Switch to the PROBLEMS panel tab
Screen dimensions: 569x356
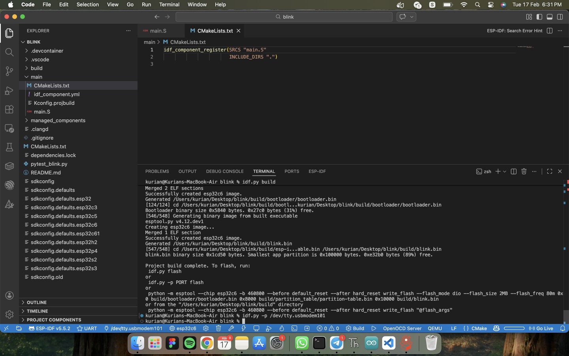pyautogui.click(x=157, y=171)
